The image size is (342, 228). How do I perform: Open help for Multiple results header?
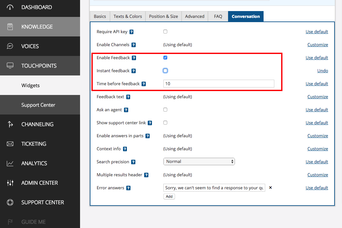[x=146, y=175]
